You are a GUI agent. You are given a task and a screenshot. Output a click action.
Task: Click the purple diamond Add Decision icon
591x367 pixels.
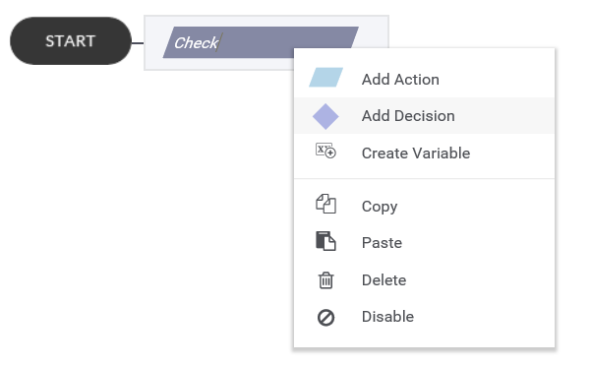coord(325,116)
